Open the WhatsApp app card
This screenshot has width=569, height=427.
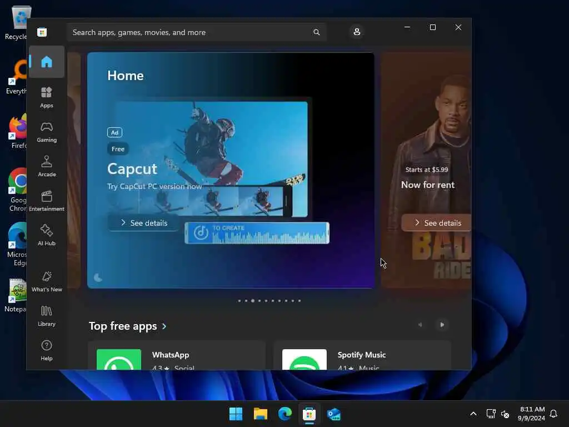click(177, 355)
